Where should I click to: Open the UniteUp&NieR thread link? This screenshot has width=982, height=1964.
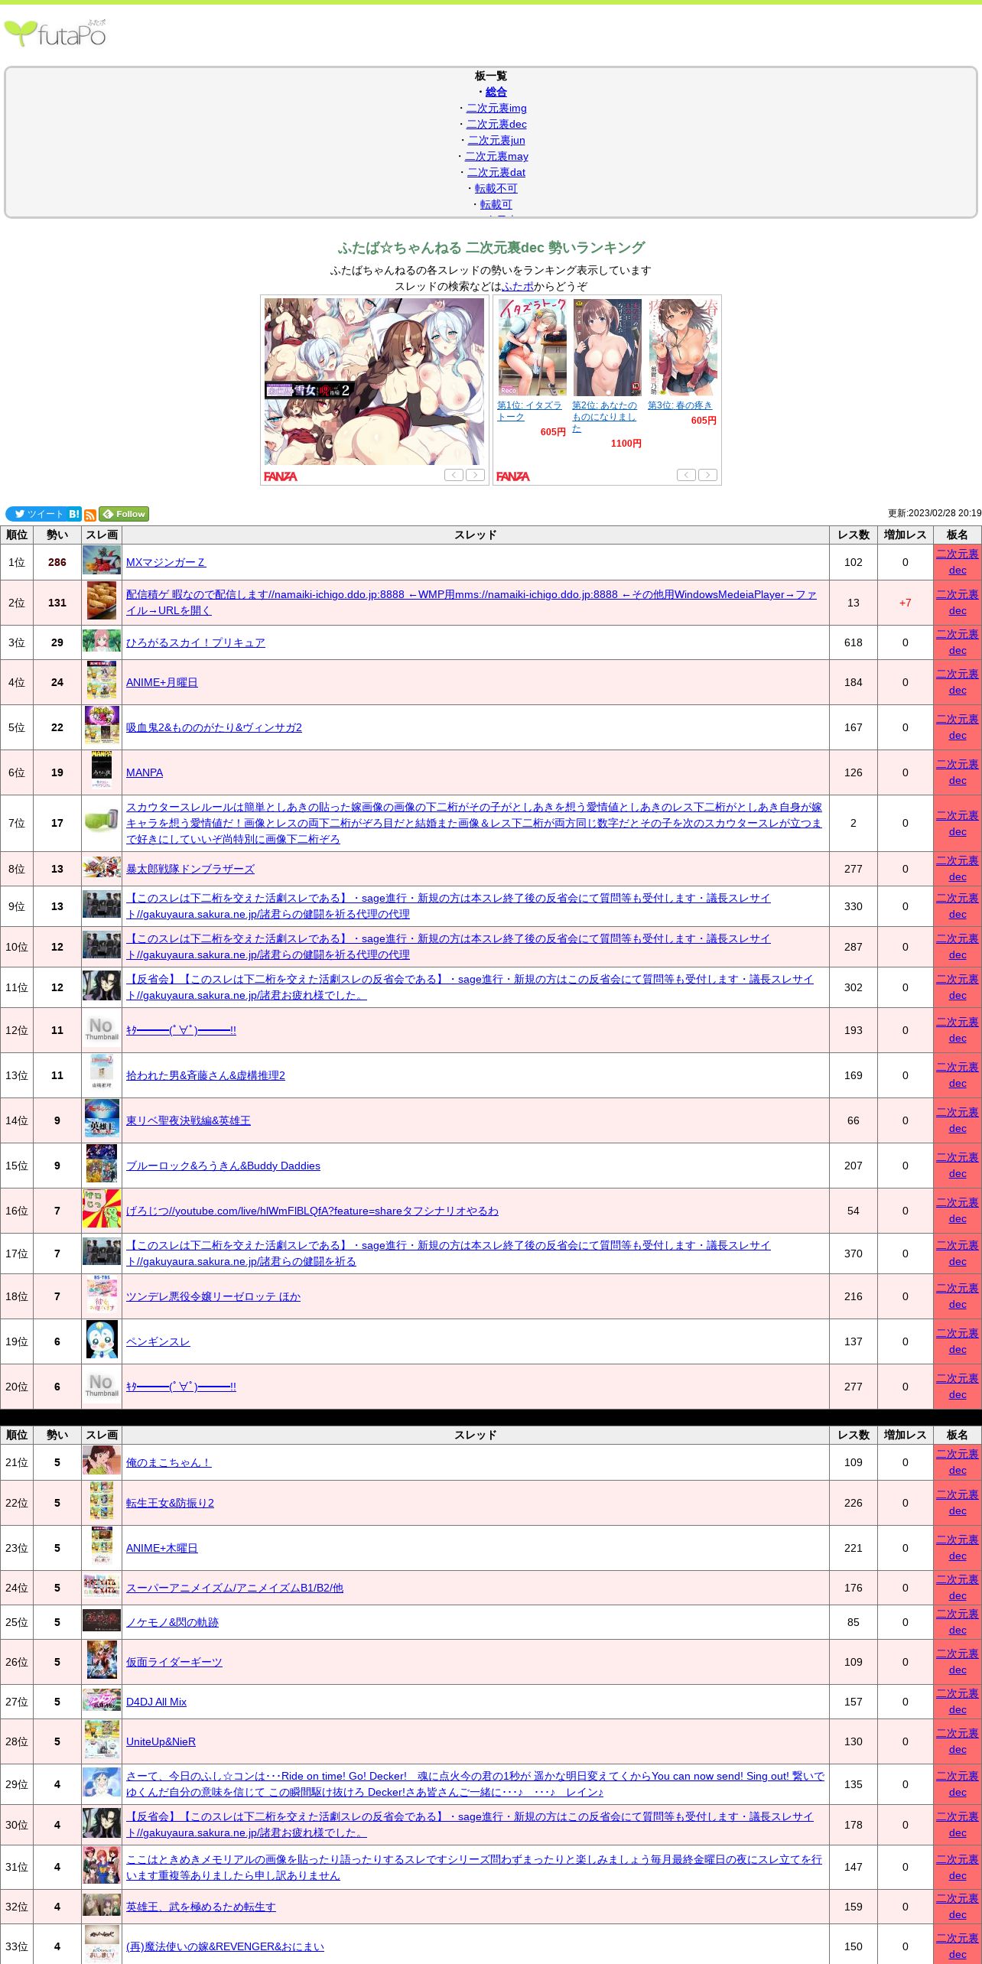[161, 1741]
